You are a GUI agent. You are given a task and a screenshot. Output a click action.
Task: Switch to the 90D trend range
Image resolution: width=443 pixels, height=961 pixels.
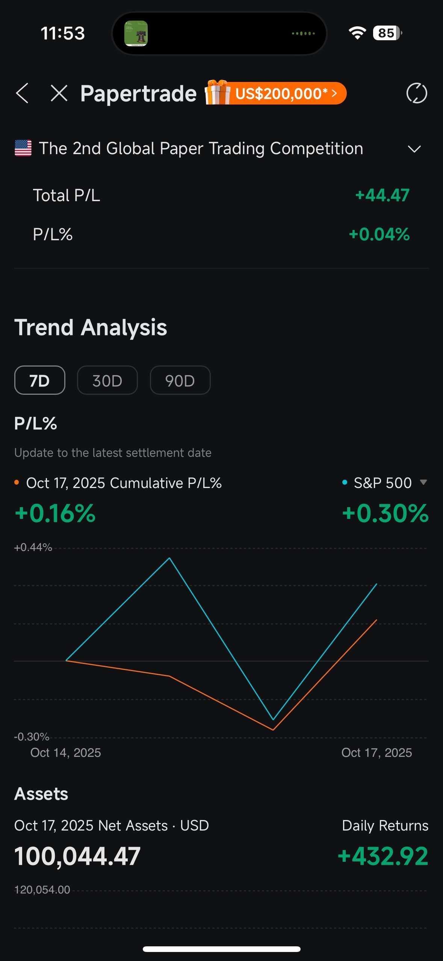click(x=180, y=380)
